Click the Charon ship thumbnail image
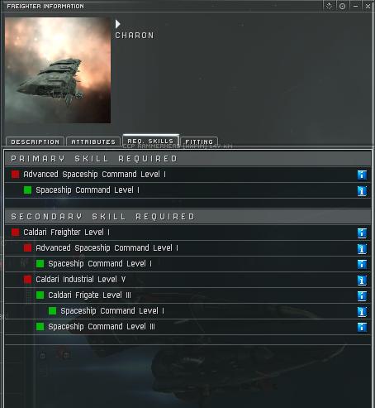 point(58,70)
